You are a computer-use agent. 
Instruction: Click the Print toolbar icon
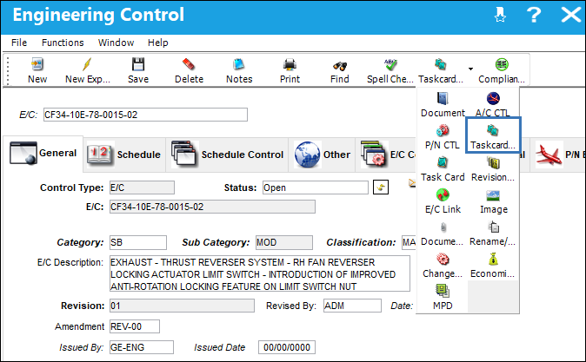[x=290, y=65]
